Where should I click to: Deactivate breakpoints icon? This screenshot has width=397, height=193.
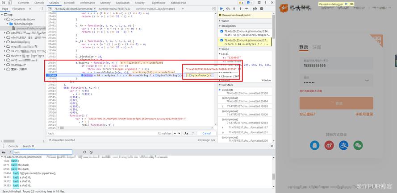click(255, 8)
